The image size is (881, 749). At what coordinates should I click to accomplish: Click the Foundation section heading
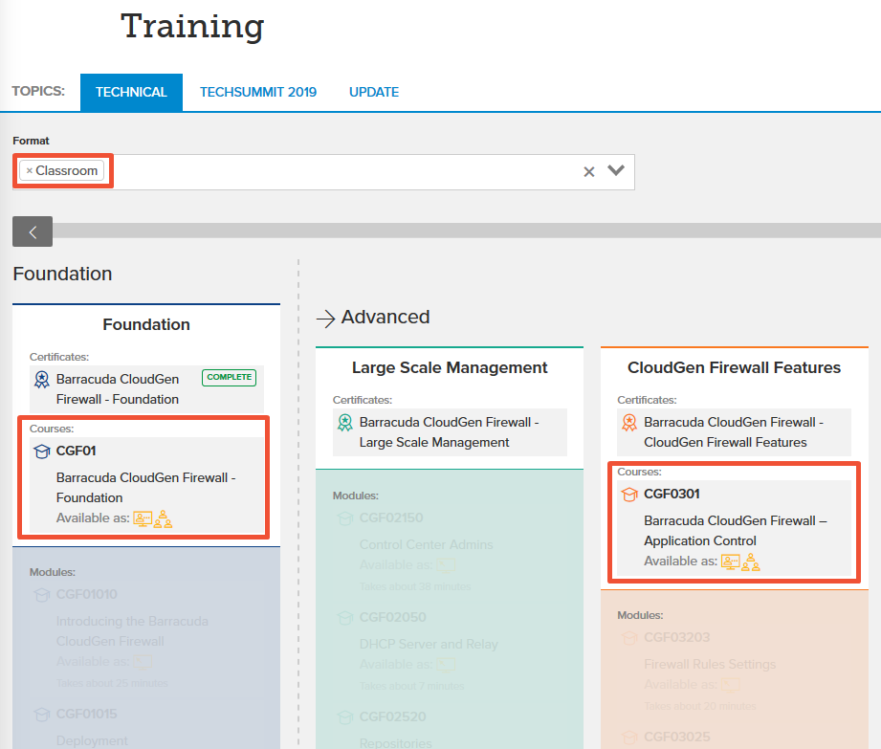click(x=62, y=274)
